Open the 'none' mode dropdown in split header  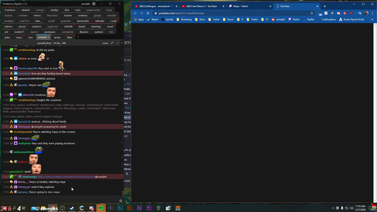point(105,43)
